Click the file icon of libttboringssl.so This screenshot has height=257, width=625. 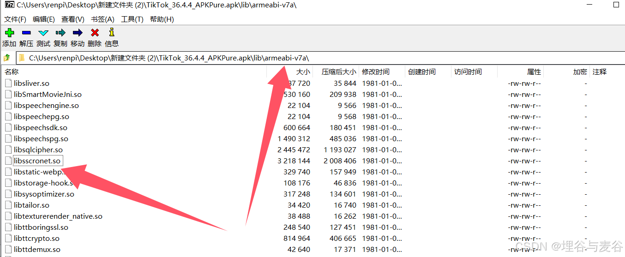point(8,227)
